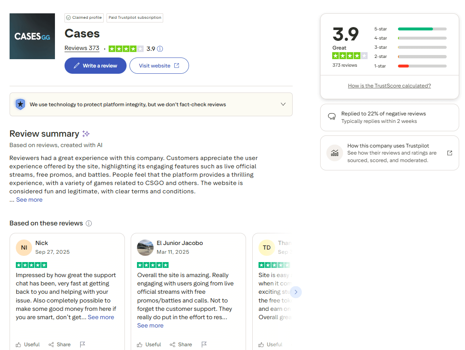The width and height of the screenshot is (465, 350).
Task: Click info icon next to Based on these reviews
Action: 89,223
